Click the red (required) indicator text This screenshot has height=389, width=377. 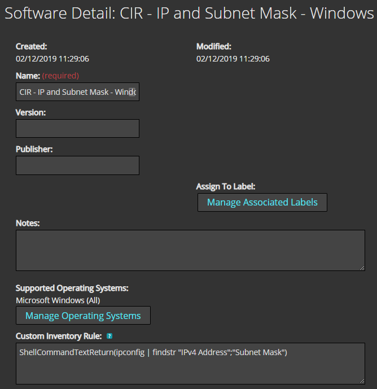click(60, 76)
